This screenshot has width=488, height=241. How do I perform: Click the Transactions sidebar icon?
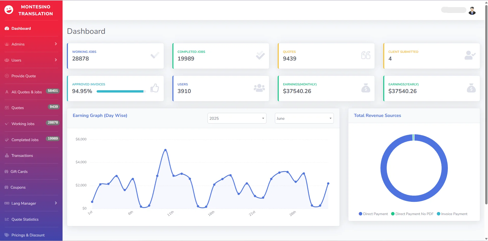[6, 155]
